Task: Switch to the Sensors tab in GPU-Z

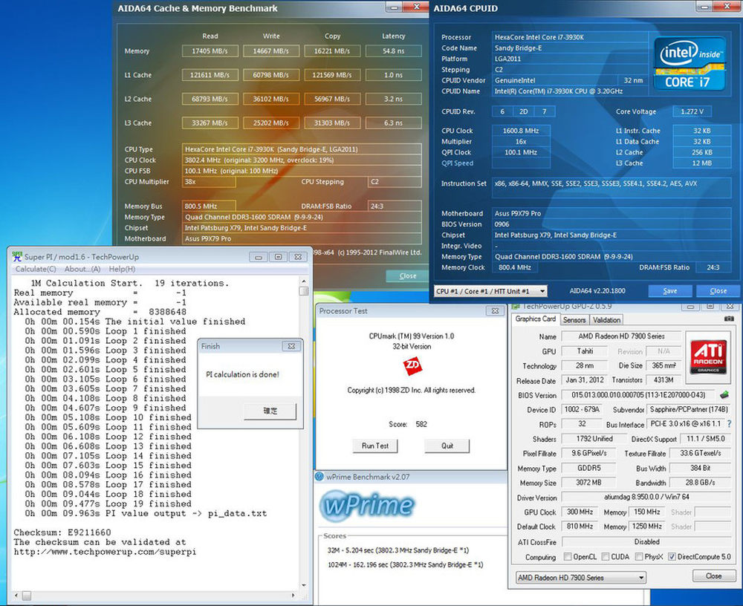Action: [x=574, y=320]
